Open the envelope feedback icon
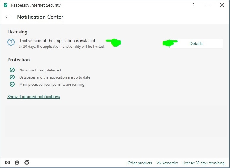Viewport: 230px width, 168px height. 7,163
